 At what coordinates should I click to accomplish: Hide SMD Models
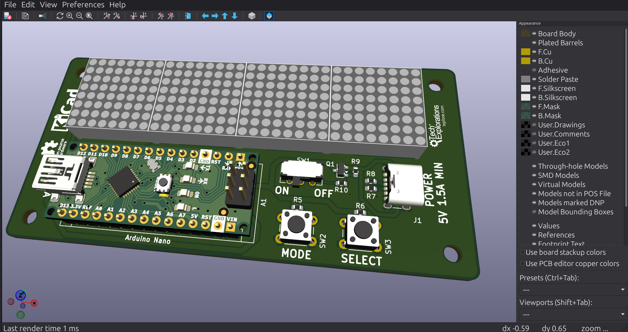click(534, 175)
